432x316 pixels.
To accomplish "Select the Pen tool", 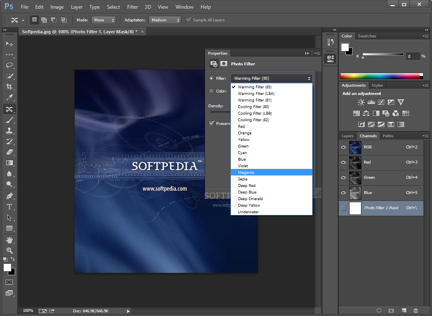I will click(x=9, y=196).
